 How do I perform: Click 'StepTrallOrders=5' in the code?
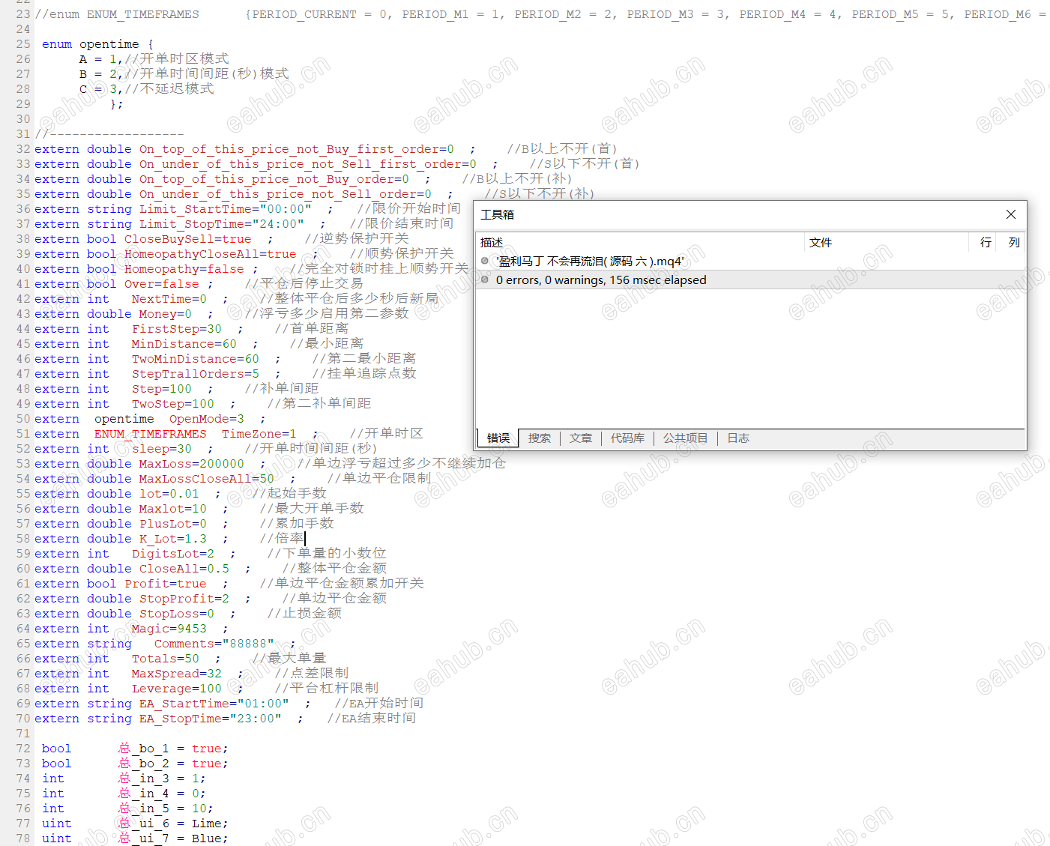pos(196,374)
